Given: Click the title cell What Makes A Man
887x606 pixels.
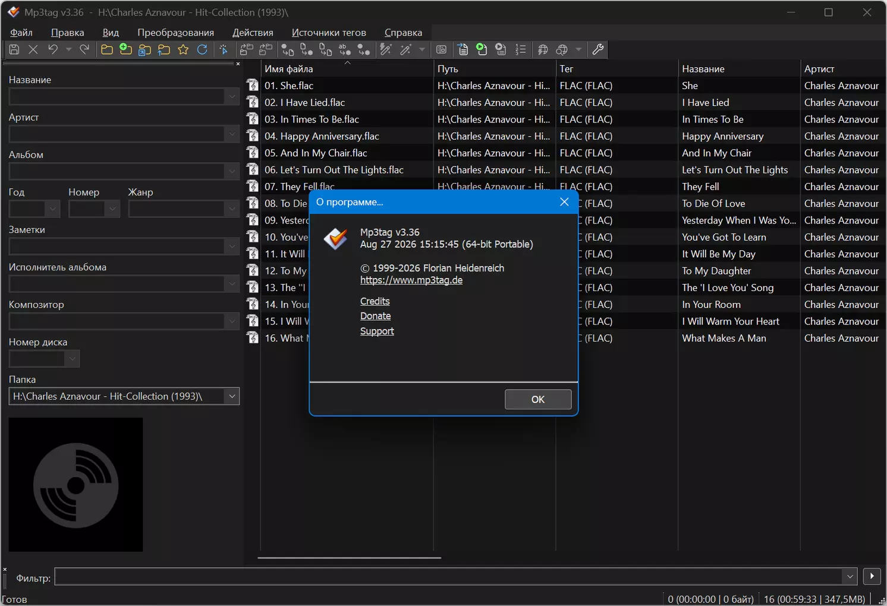Looking at the screenshot, I should 724,338.
